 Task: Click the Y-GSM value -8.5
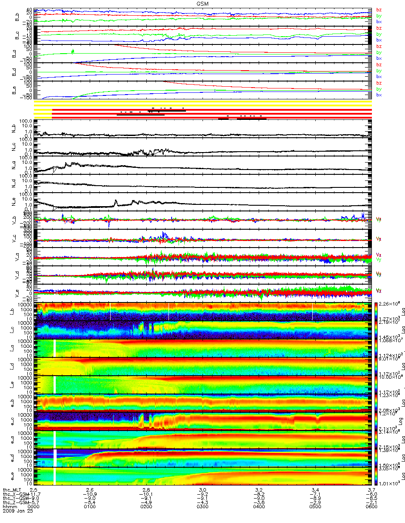coord(371,499)
